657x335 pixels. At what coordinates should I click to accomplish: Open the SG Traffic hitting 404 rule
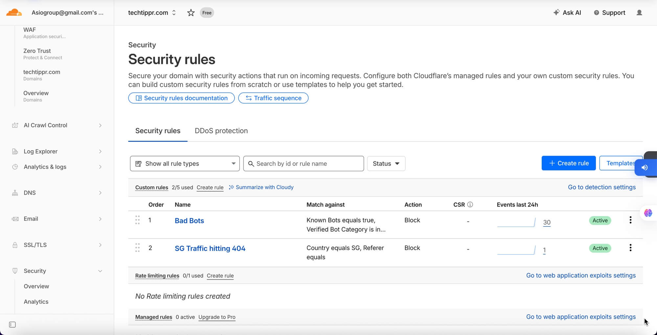(210, 249)
